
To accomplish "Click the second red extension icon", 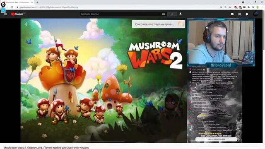I will click(x=240, y=7).
